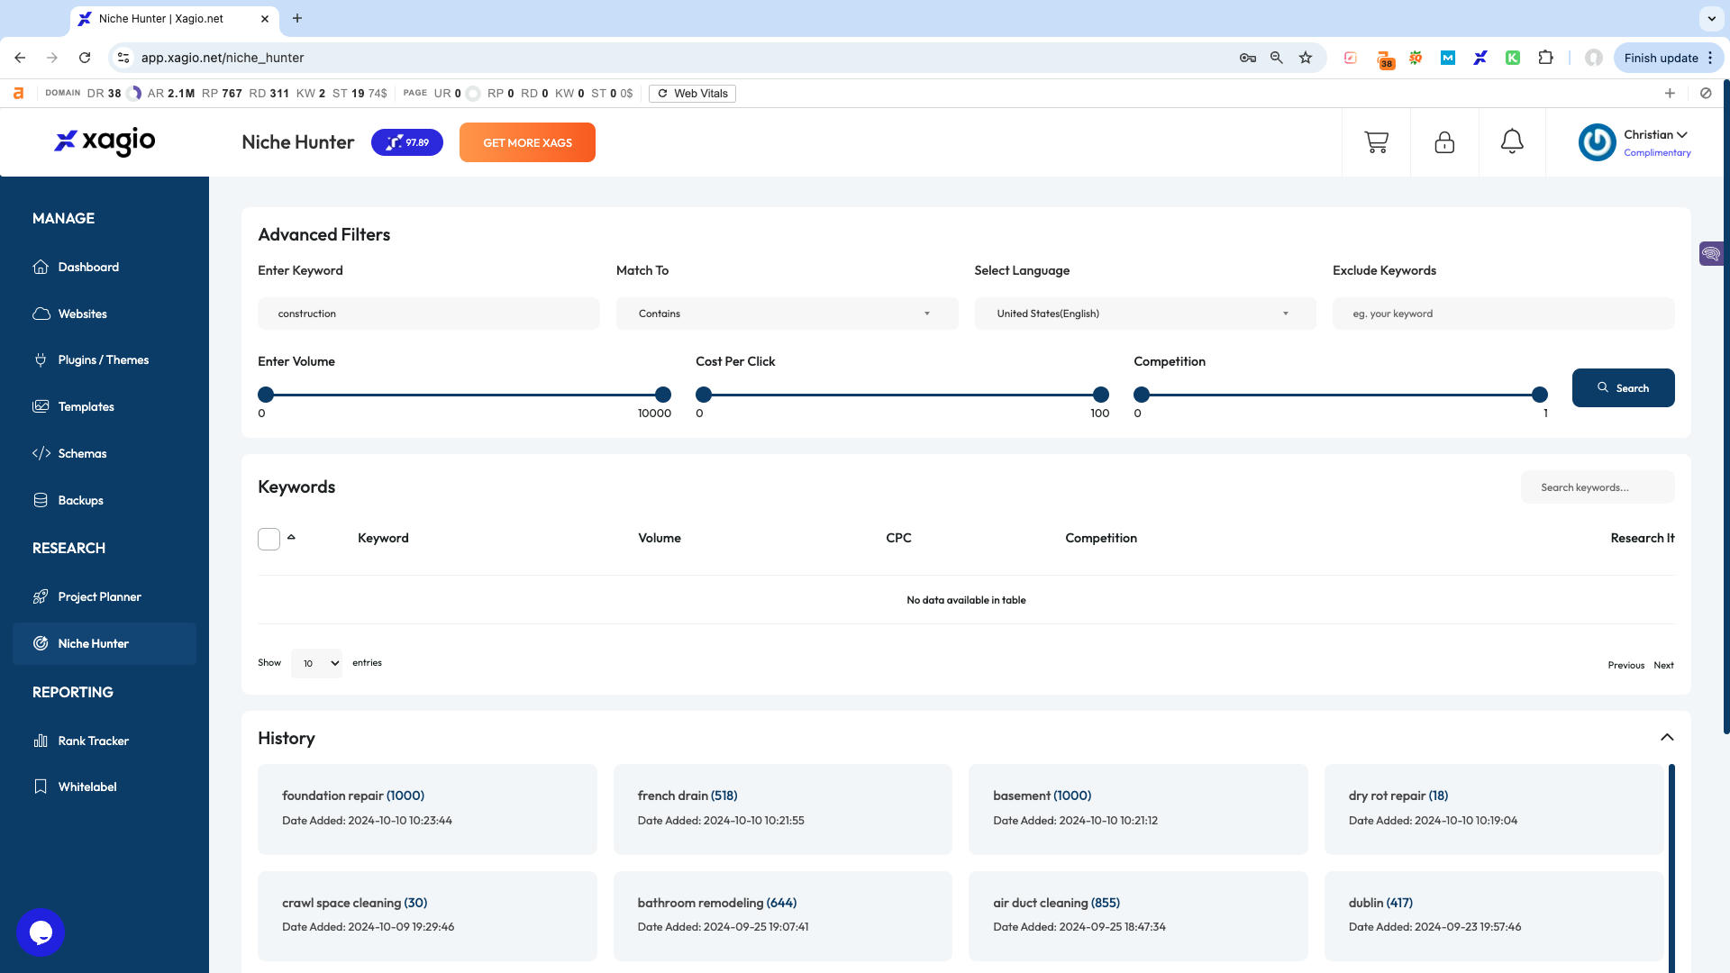Click the plus icon in Ahrefs bar
1730x973 pixels.
1670,93
